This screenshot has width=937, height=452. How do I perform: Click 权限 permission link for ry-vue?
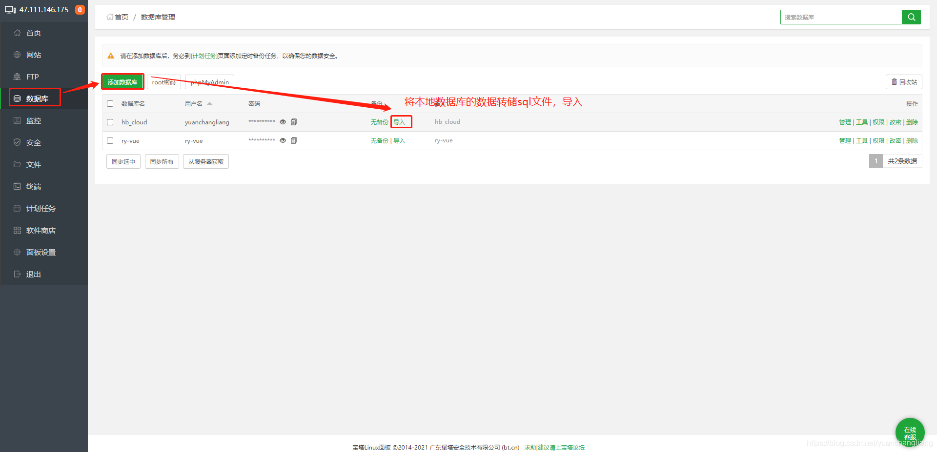point(878,140)
